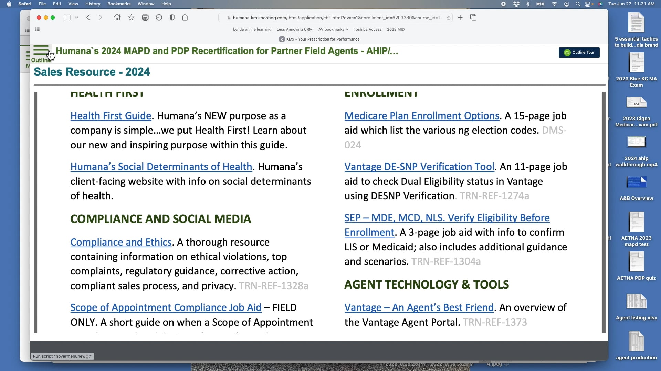
Task: Open the Bookmarks menu
Action: pyautogui.click(x=119, y=4)
